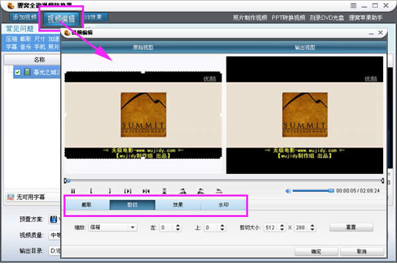Open the 缩放 dropdown menu
The image size is (397, 264).
[x=113, y=228]
